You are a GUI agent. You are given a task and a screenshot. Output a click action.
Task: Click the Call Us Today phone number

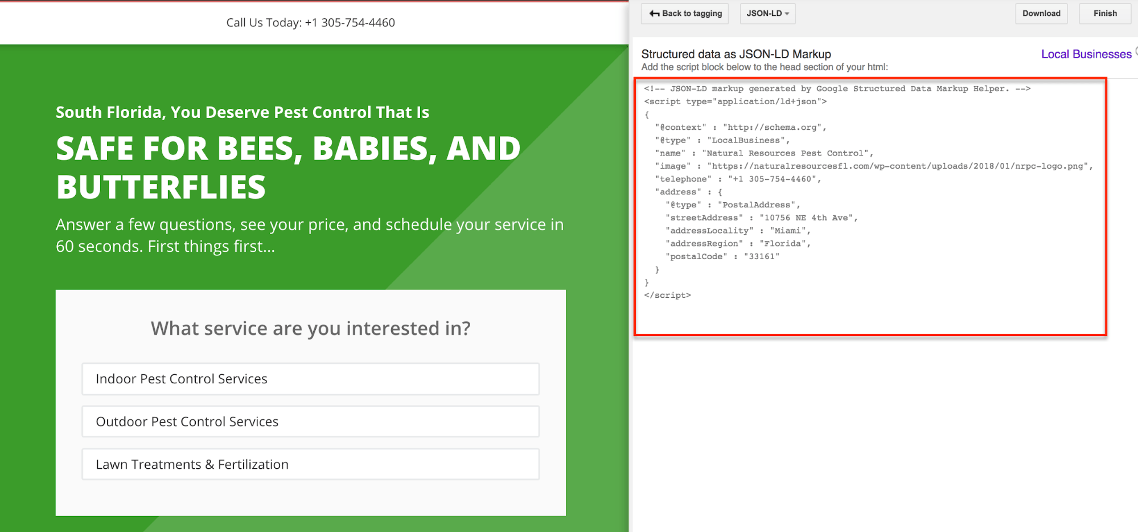(x=350, y=23)
